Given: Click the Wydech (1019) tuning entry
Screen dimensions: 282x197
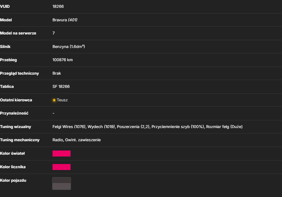Looking at the screenshot, I should [x=101, y=127].
